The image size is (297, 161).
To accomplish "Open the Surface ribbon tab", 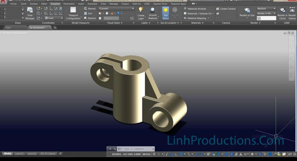I will tap(34, 4).
